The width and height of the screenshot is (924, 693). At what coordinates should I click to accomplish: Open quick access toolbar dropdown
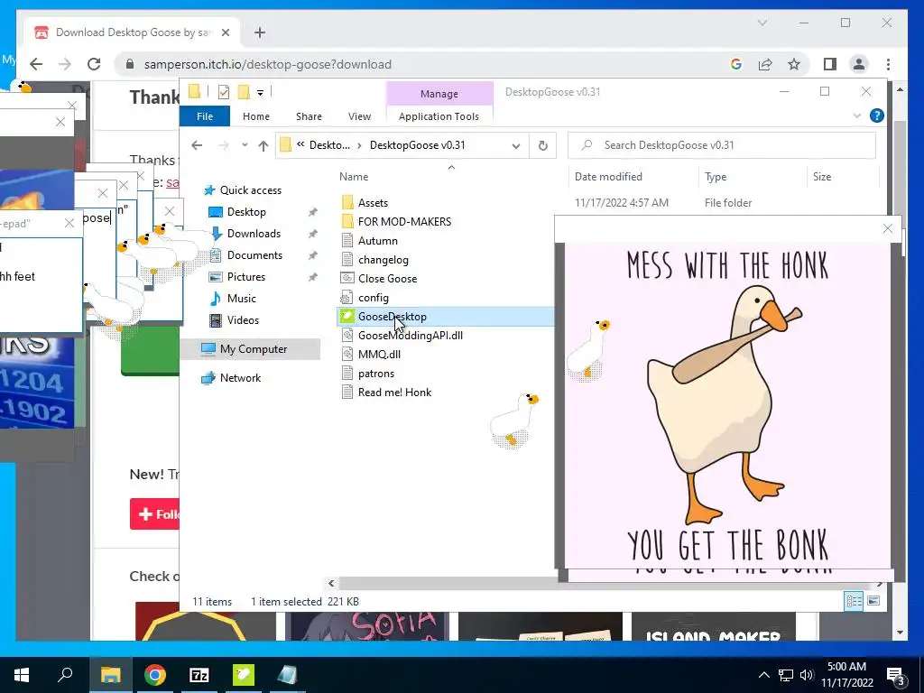click(260, 93)
